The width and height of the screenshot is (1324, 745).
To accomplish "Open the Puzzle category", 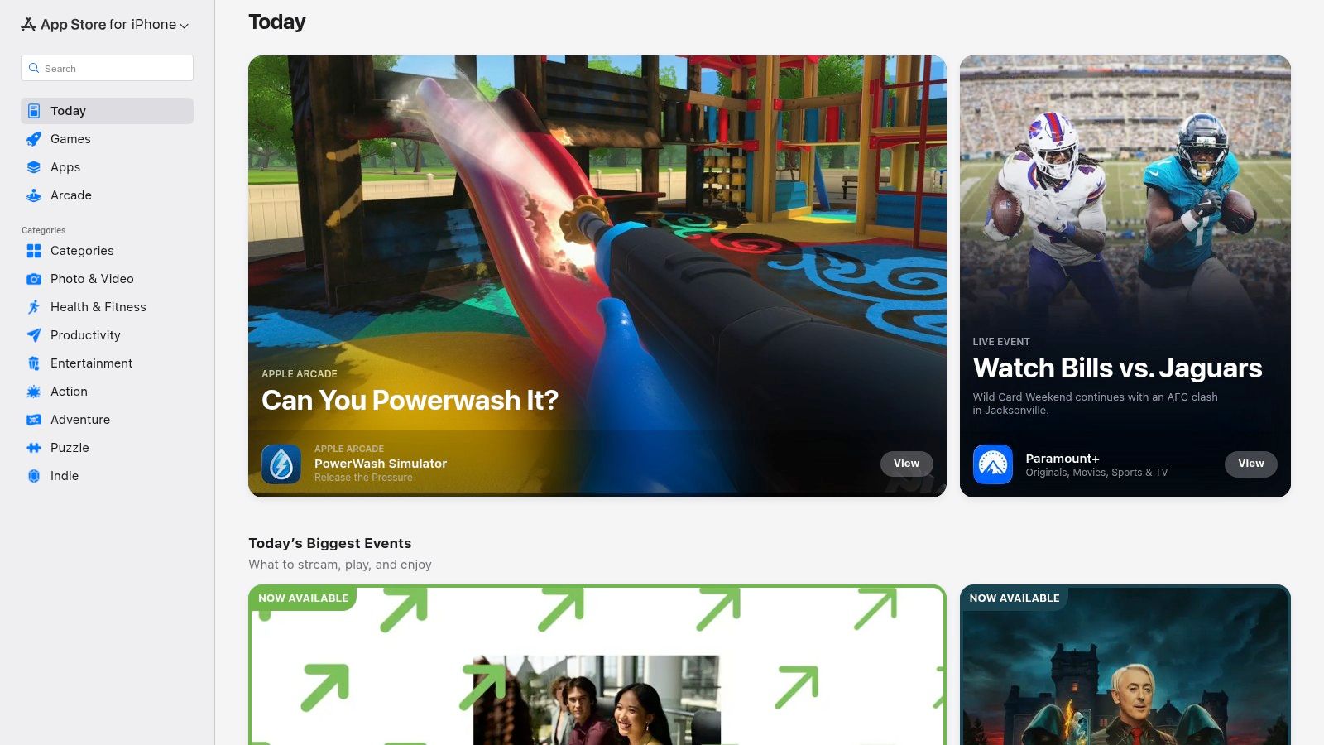I will (x=107, y=448).
